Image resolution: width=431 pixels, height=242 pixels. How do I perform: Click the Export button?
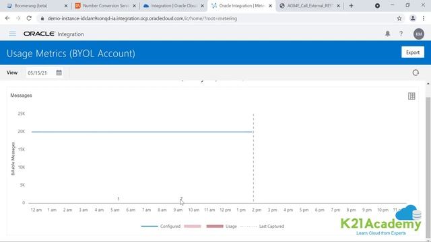click(413, 52)
